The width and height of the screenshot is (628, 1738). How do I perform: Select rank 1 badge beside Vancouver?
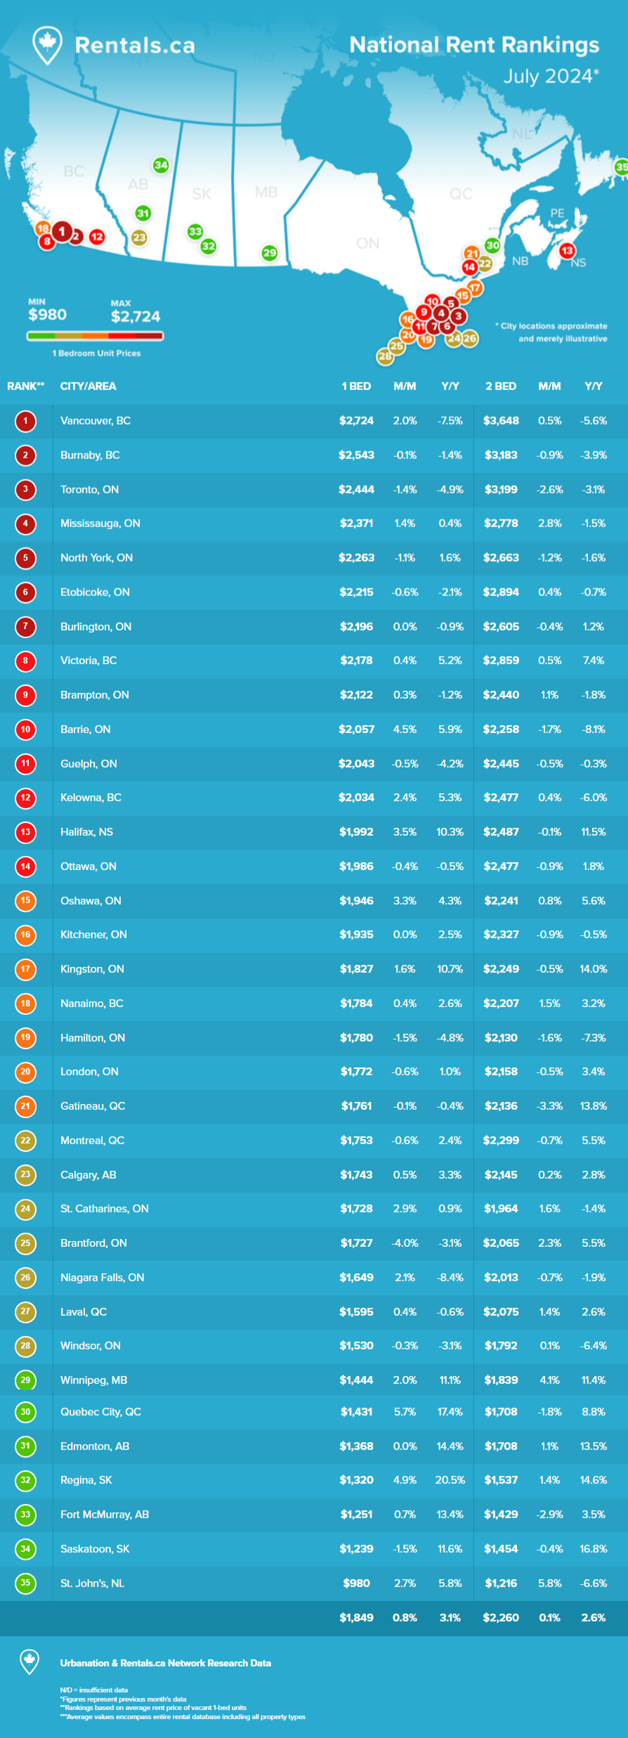(x=25, y=421)
